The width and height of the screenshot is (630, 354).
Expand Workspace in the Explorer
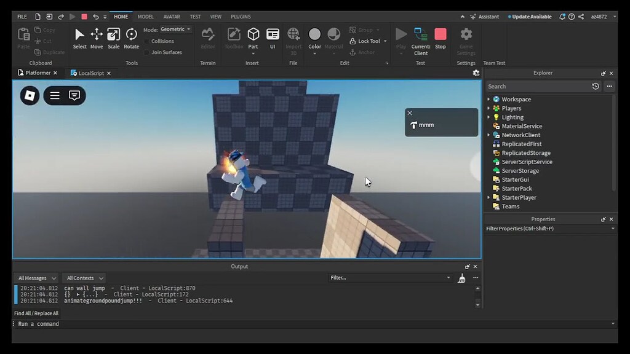pyautogui.click(x=489, y=99)
